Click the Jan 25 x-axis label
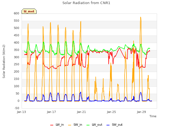 (x=111, y=112)
